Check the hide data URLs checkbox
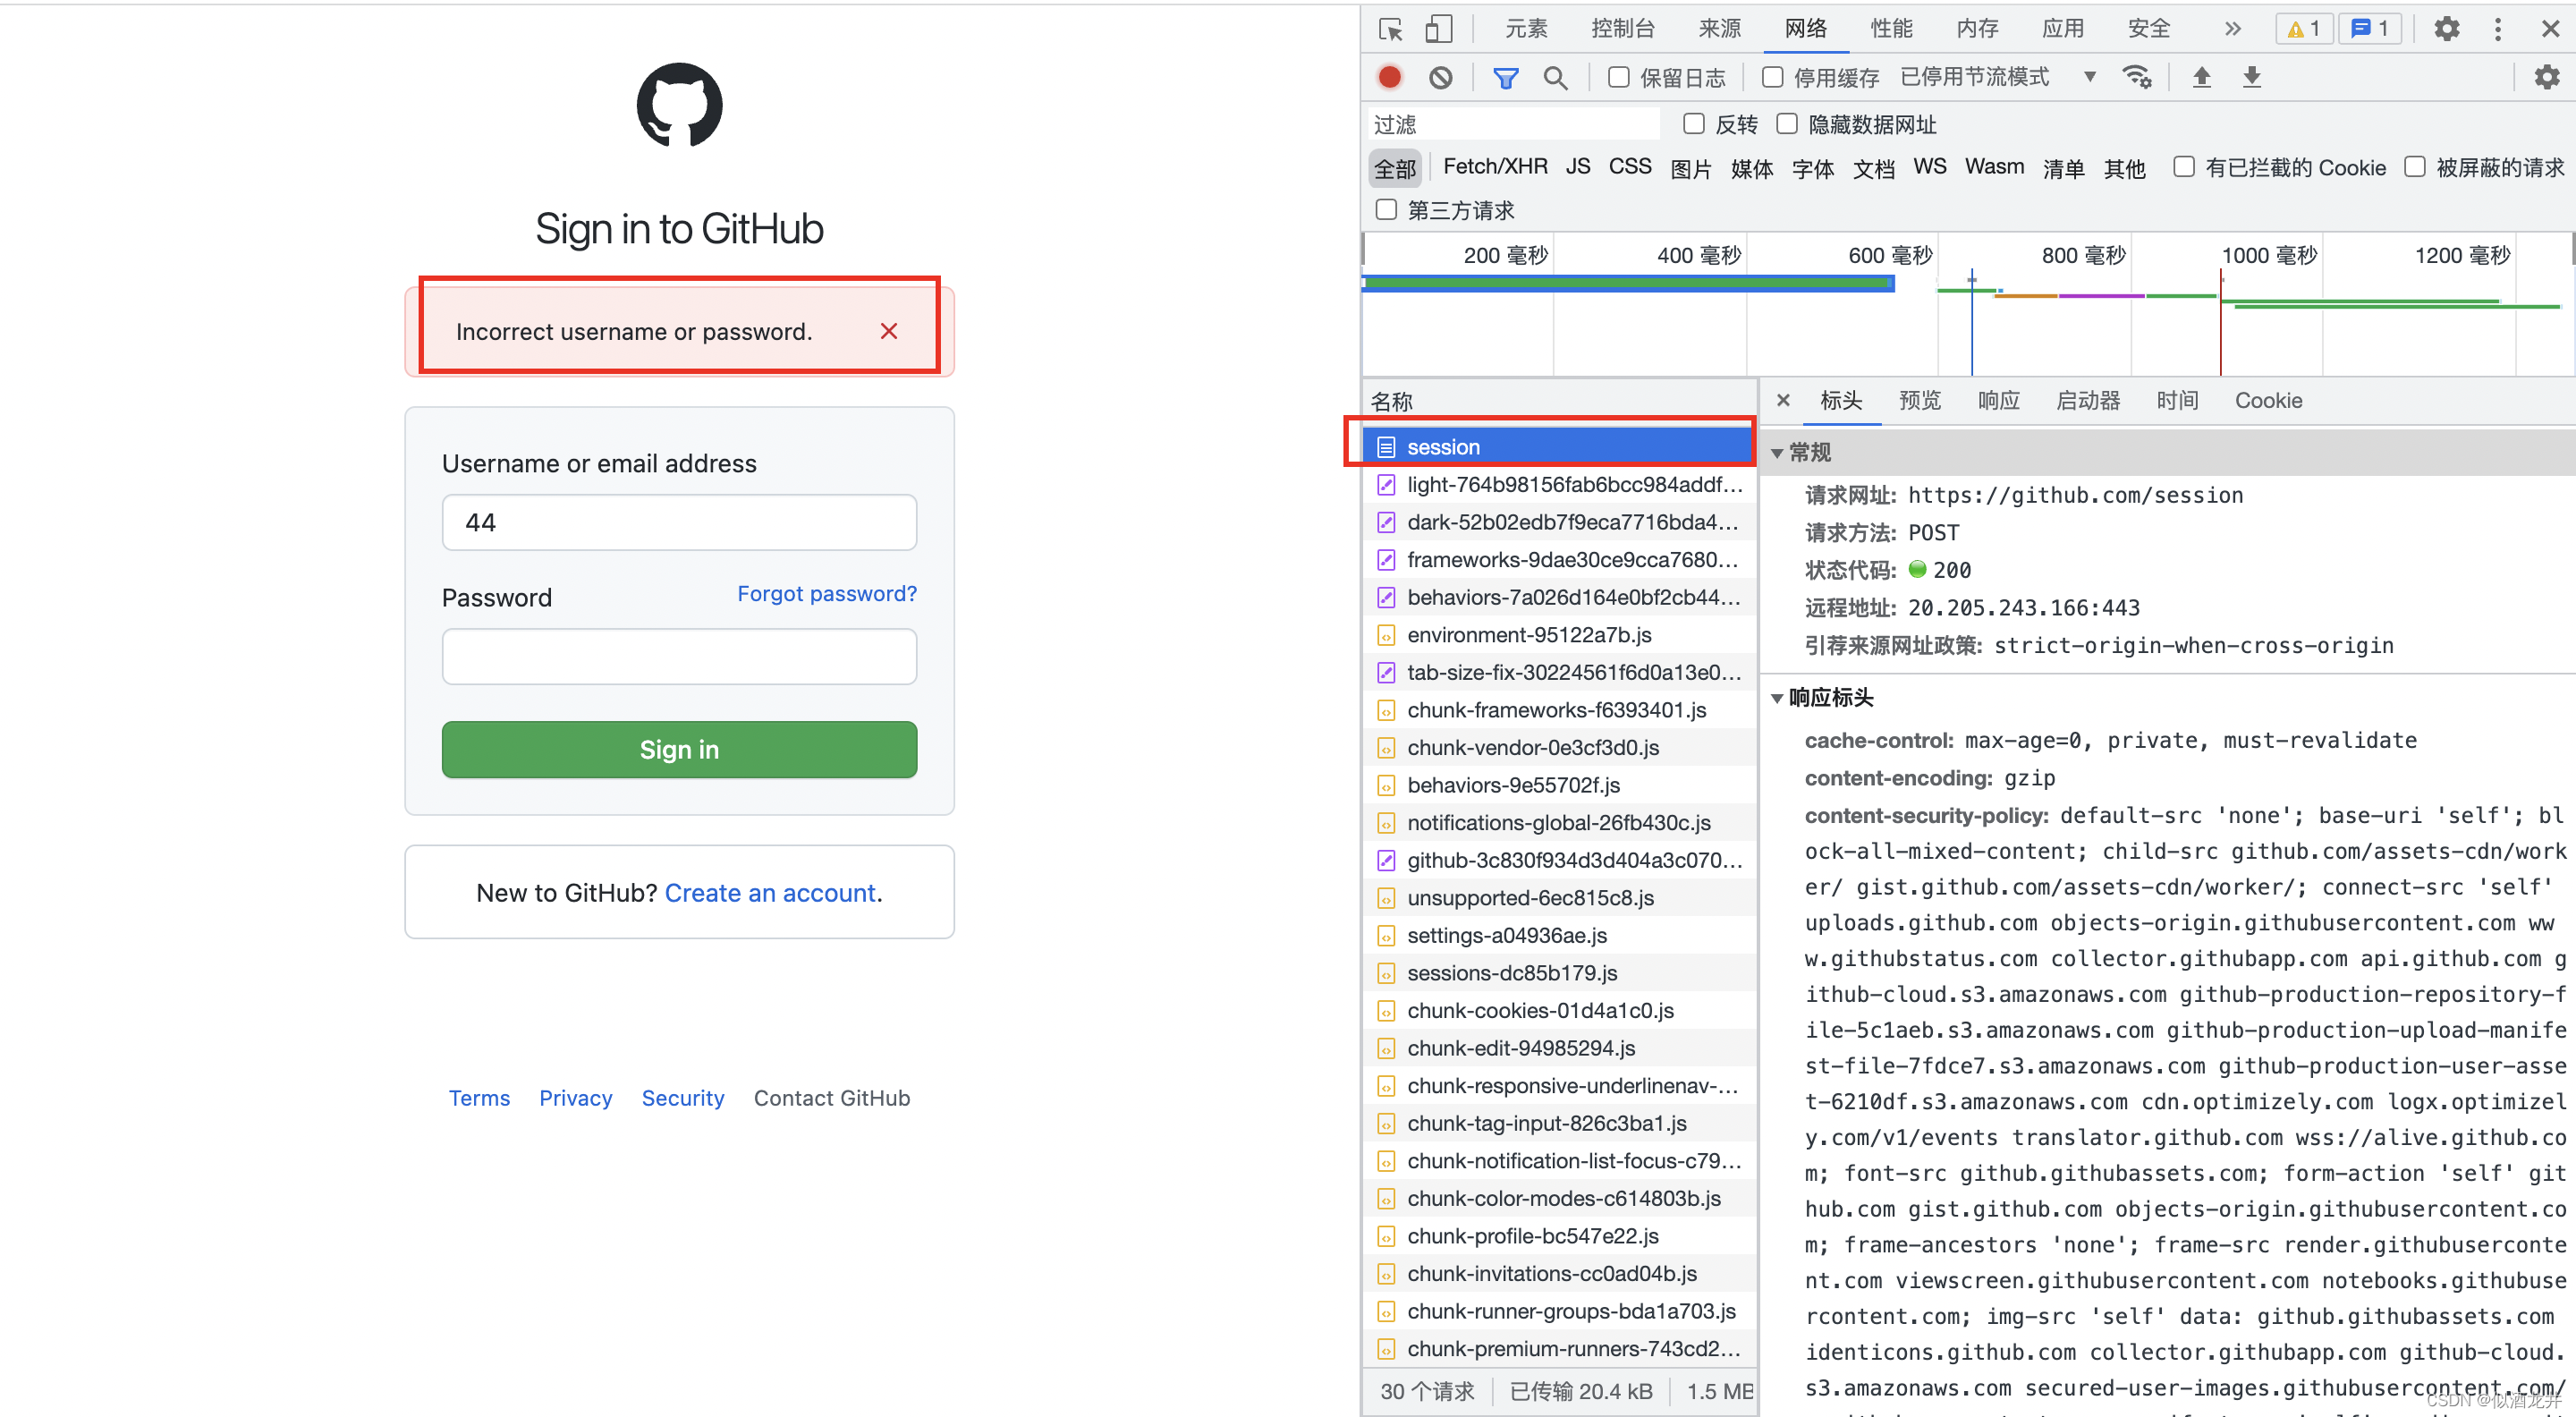The height and width of the screenshot is (1417, 2576). 1786,124
